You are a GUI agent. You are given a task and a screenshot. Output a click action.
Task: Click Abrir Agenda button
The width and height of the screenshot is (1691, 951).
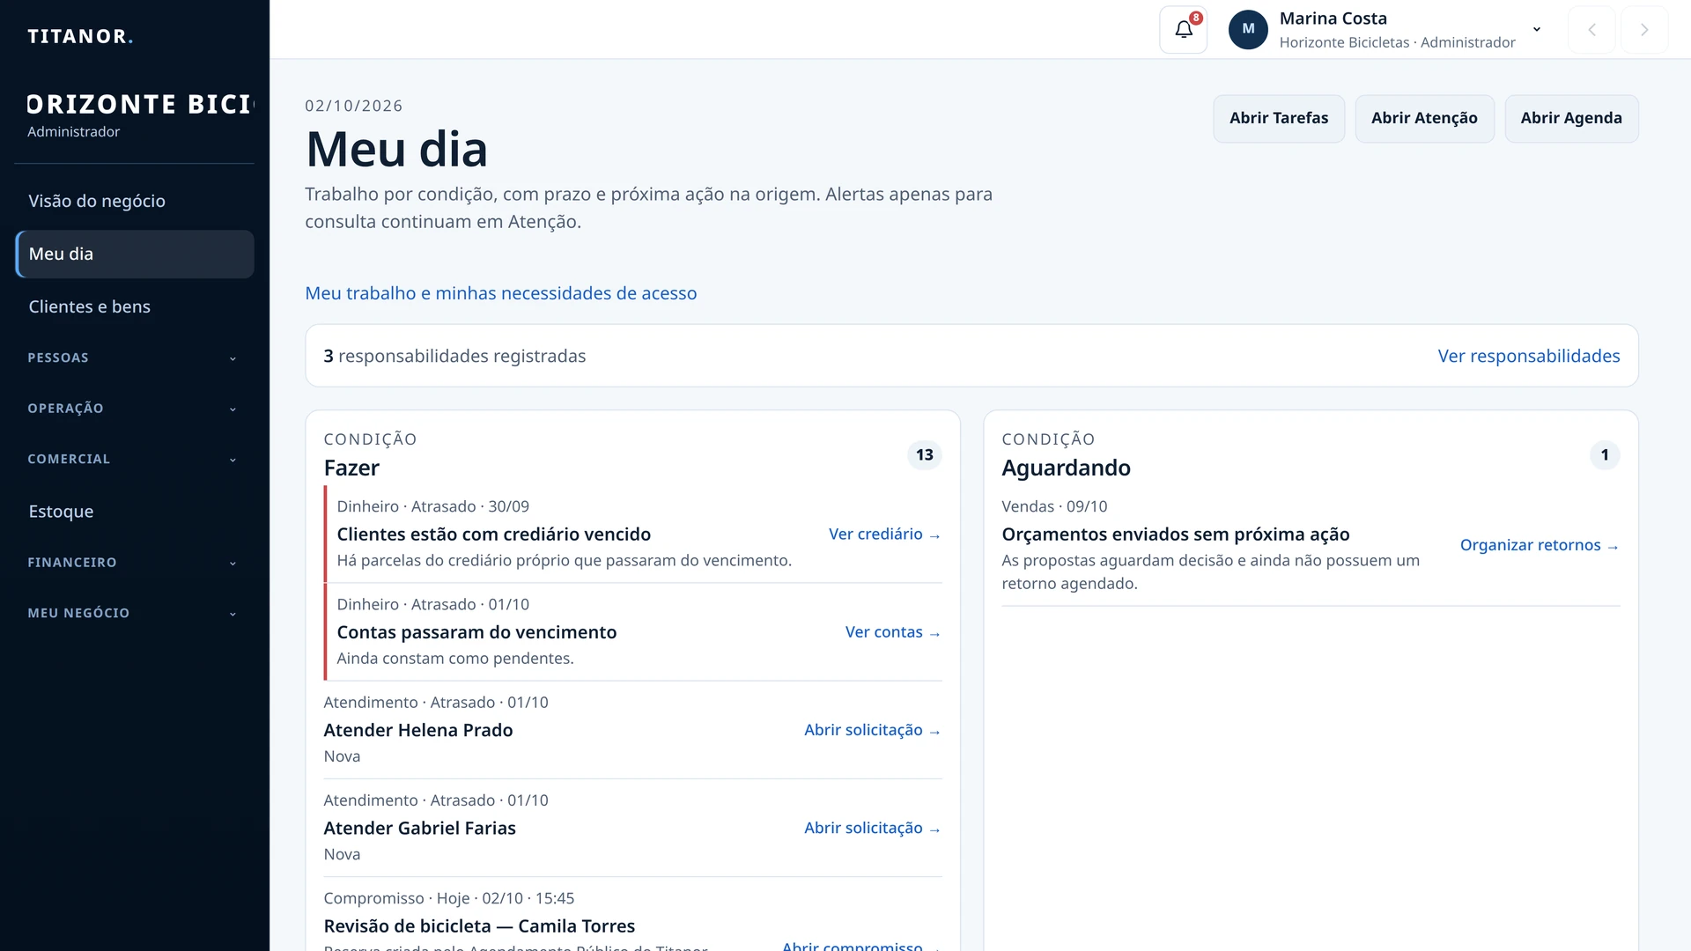pyautogui.click(x=1571, y=118)
